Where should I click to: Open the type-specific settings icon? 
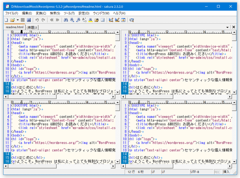pyautogui.click(x=111, y=20)
